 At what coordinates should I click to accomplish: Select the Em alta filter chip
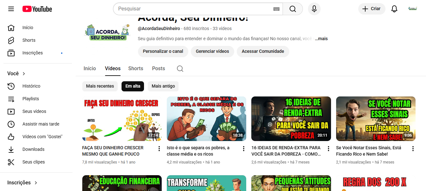(x=133, y=86)
